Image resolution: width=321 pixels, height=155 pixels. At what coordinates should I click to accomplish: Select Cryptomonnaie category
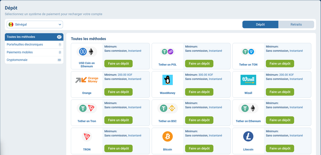tap(34, 60)
